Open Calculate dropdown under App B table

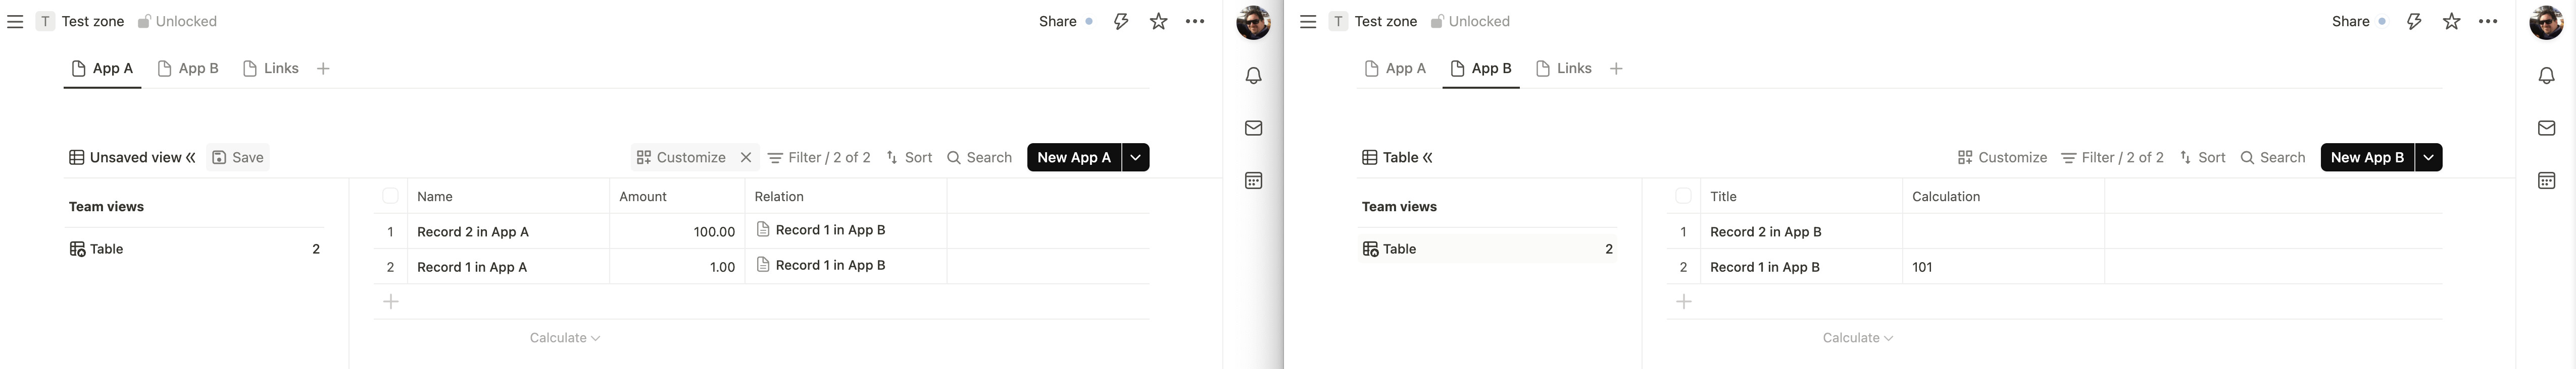pos(1857,338)
